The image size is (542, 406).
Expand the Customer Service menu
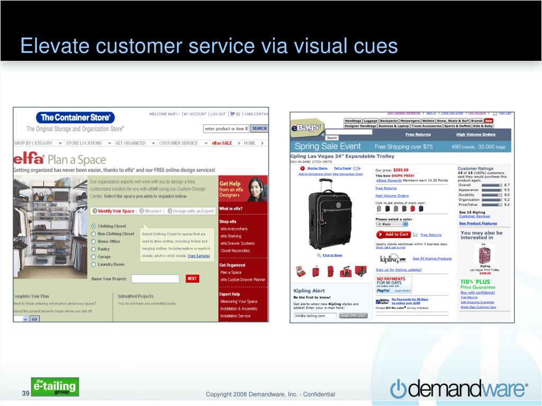[x=183, y=143]
